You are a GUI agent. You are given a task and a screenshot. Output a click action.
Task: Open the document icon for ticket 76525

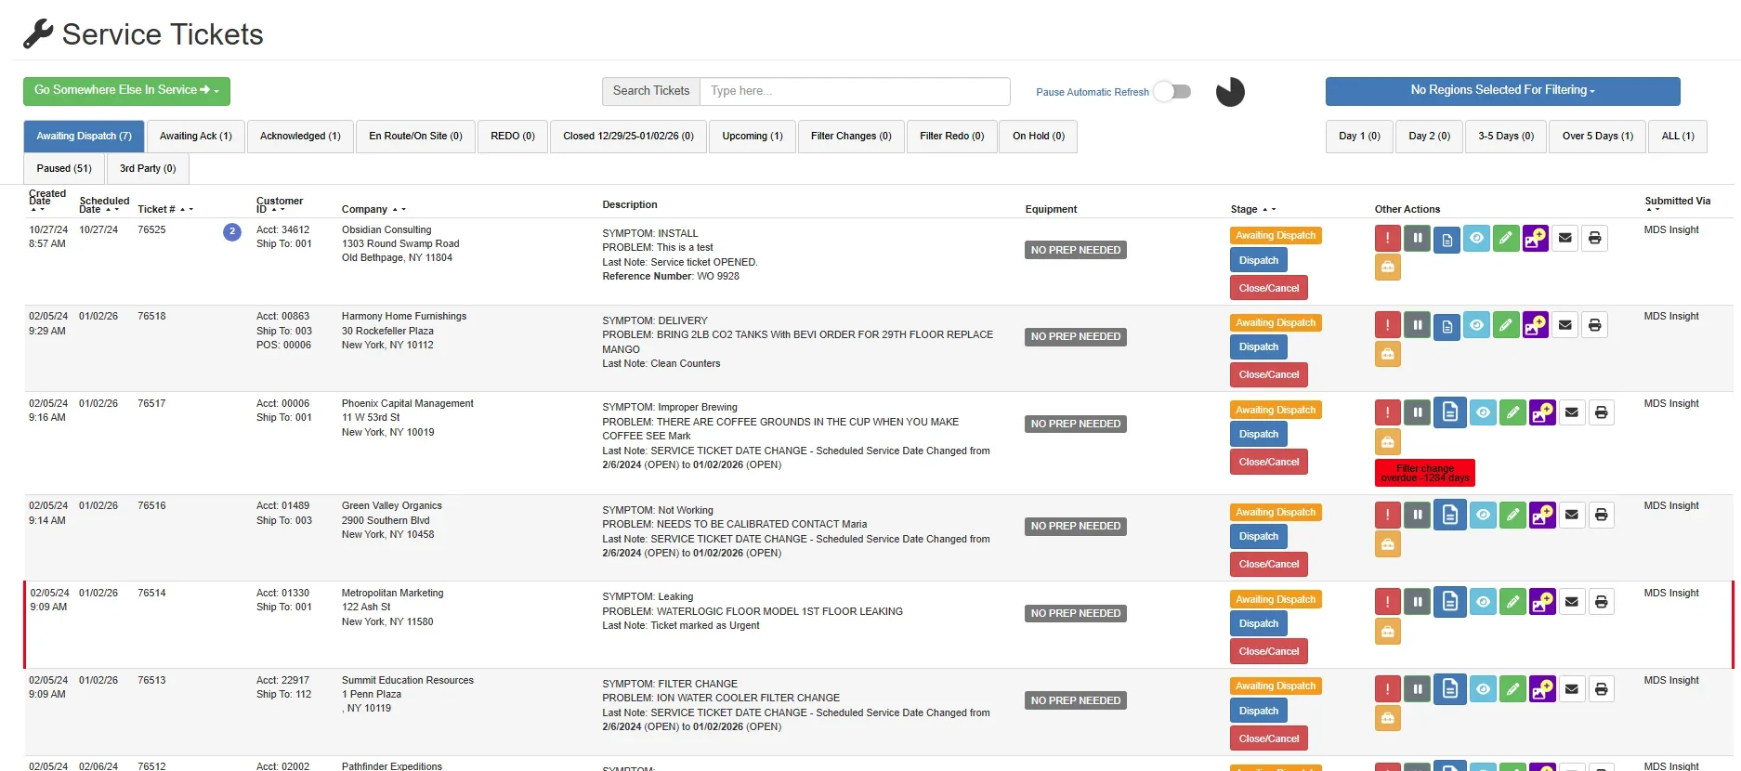1446,240
